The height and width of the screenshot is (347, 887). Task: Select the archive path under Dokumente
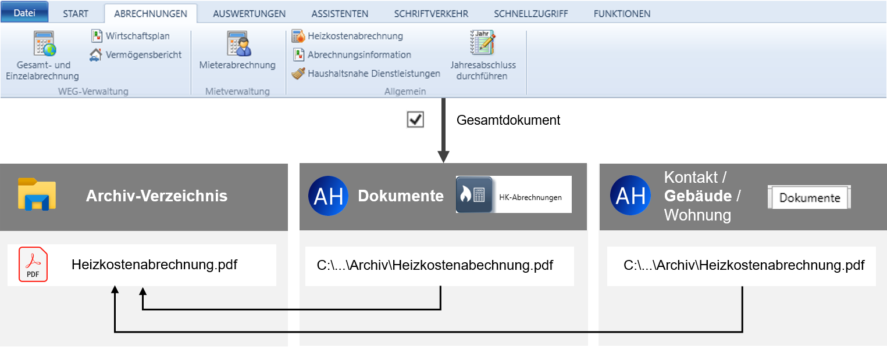[x=434, y=266]
